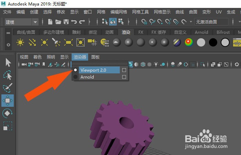Switch to the Bifrost shelf tab
The height and width of the screenshot is (155, 241).
223,32
